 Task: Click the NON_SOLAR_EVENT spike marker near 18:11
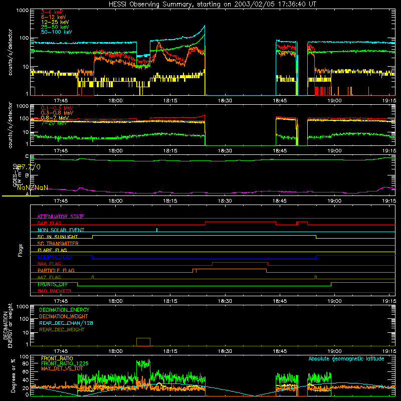(x=157, y=230)
